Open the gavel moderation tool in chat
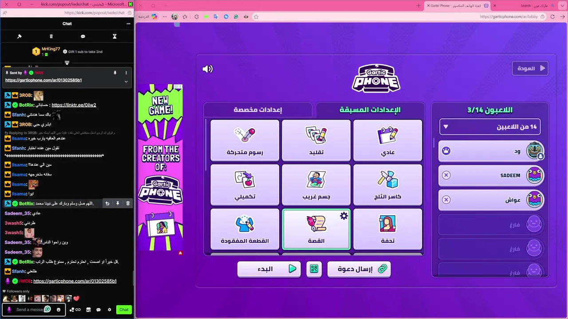 pos(20,36)
